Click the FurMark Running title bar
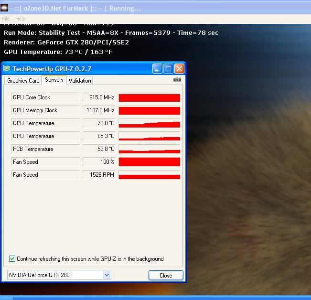This screenshot has width=311, height=300. pyautogui.click(x=156, y=8)
